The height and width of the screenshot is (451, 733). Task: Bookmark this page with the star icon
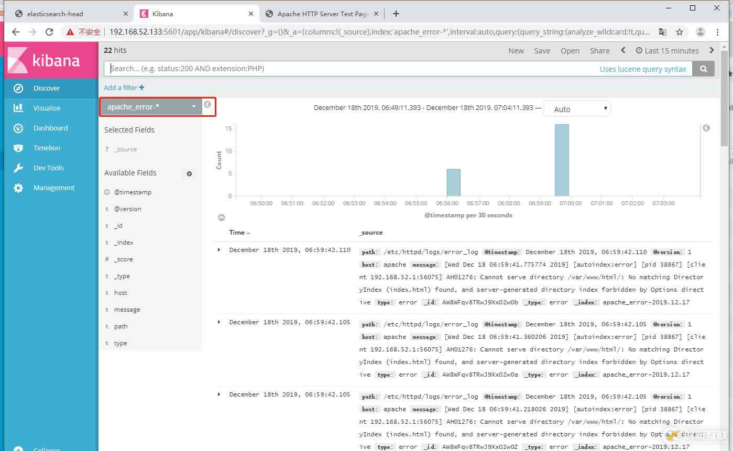(680, 32)
